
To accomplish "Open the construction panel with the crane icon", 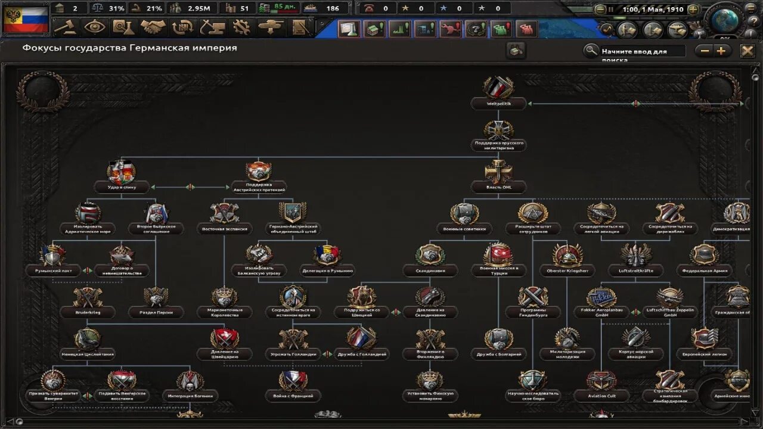I will (x=212, y=27).
